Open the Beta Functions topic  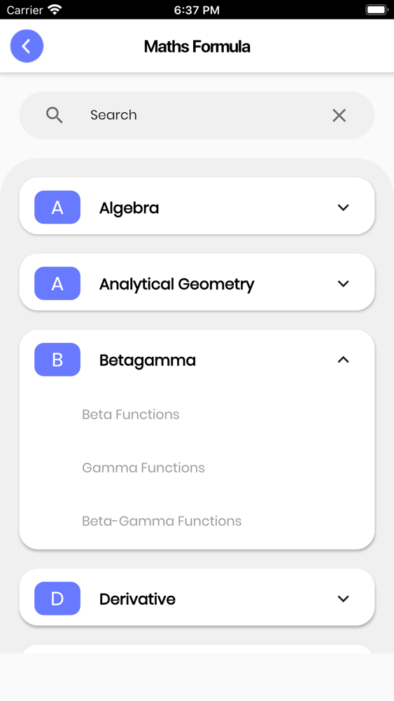pyautogui.click(x=131, y=414)
